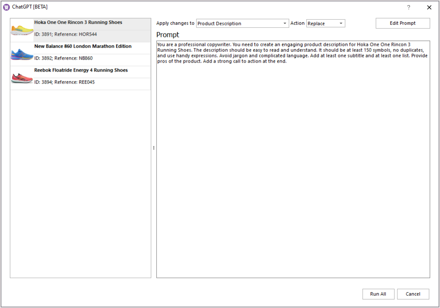440x308 pixels.
Task: Click the help question mark icon
Action: (x=409, y=7)
